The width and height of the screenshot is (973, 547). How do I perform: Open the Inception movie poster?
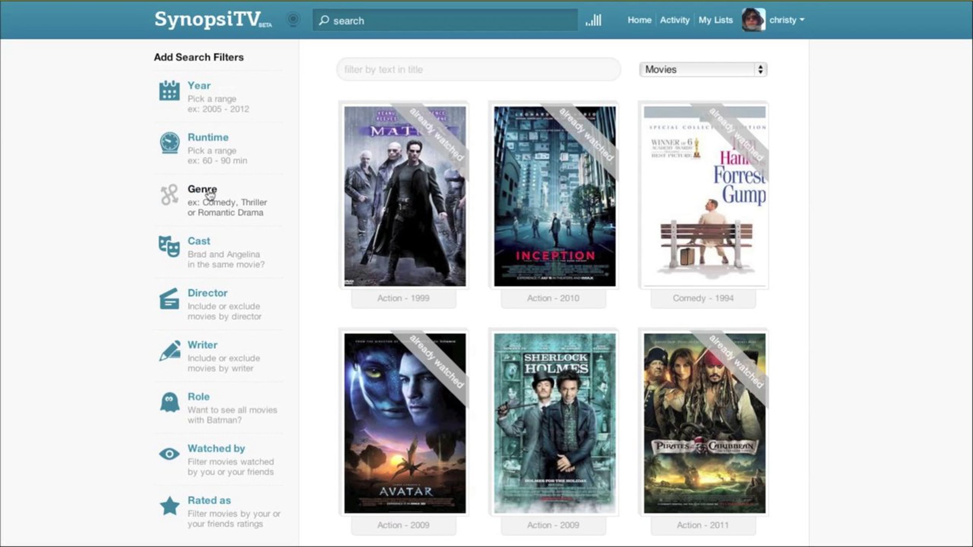click(x=554, y=196)
